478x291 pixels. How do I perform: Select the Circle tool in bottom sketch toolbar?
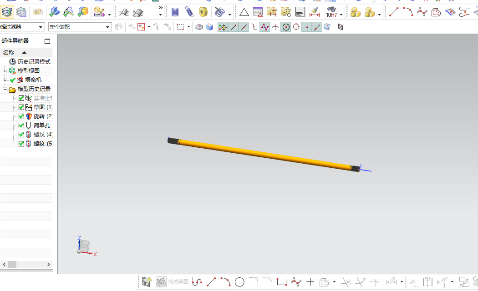(x=239, y=282)
